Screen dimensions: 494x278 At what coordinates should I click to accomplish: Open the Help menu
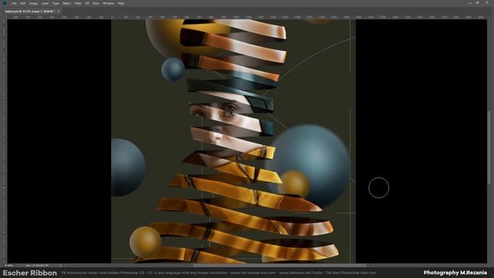click(x=121, y=3)
